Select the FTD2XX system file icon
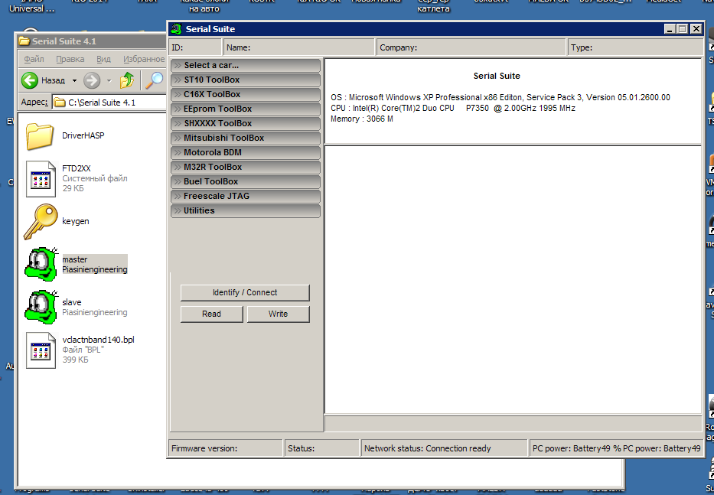The image size is (714, 495). pyautogui.click(x=41, y=178)
